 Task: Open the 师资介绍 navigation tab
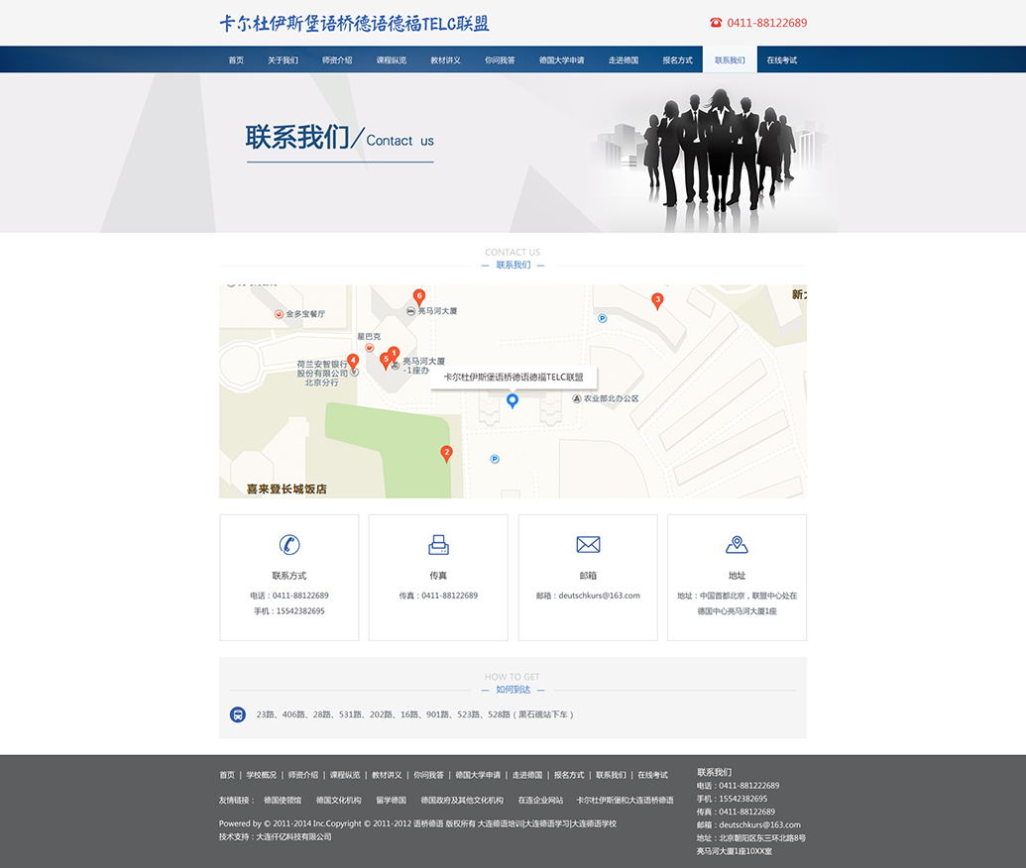(337, 60)
